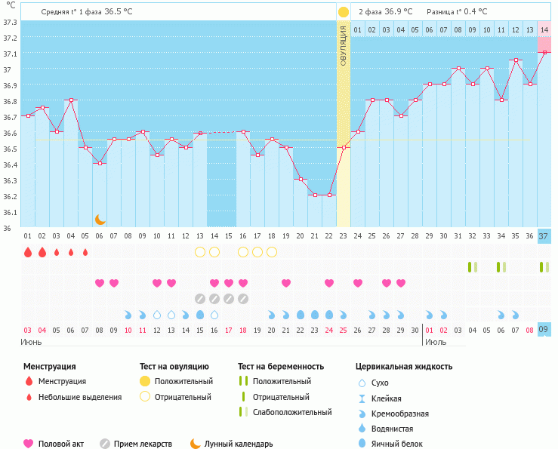Click the vertical ОВУЛЯЦИЯ column label
558x449 pixels.
(344, 47)
